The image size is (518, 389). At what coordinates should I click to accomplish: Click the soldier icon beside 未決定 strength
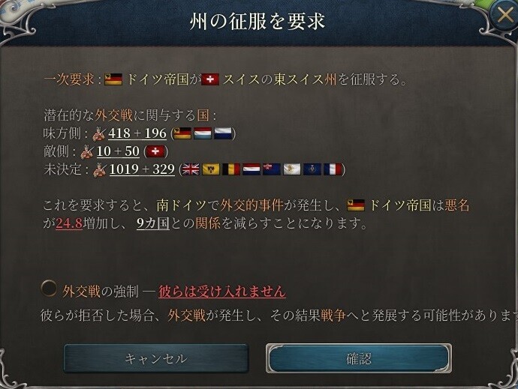click(100, 170)
